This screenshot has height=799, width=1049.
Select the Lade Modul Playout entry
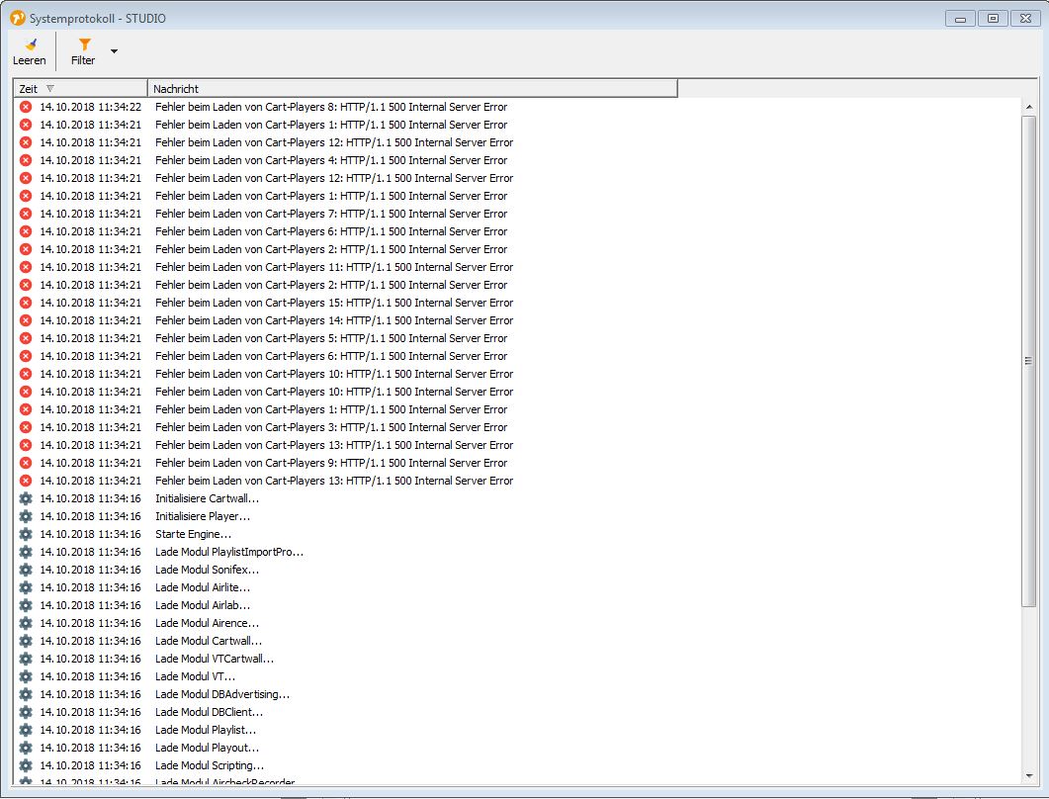pos(208,748)
